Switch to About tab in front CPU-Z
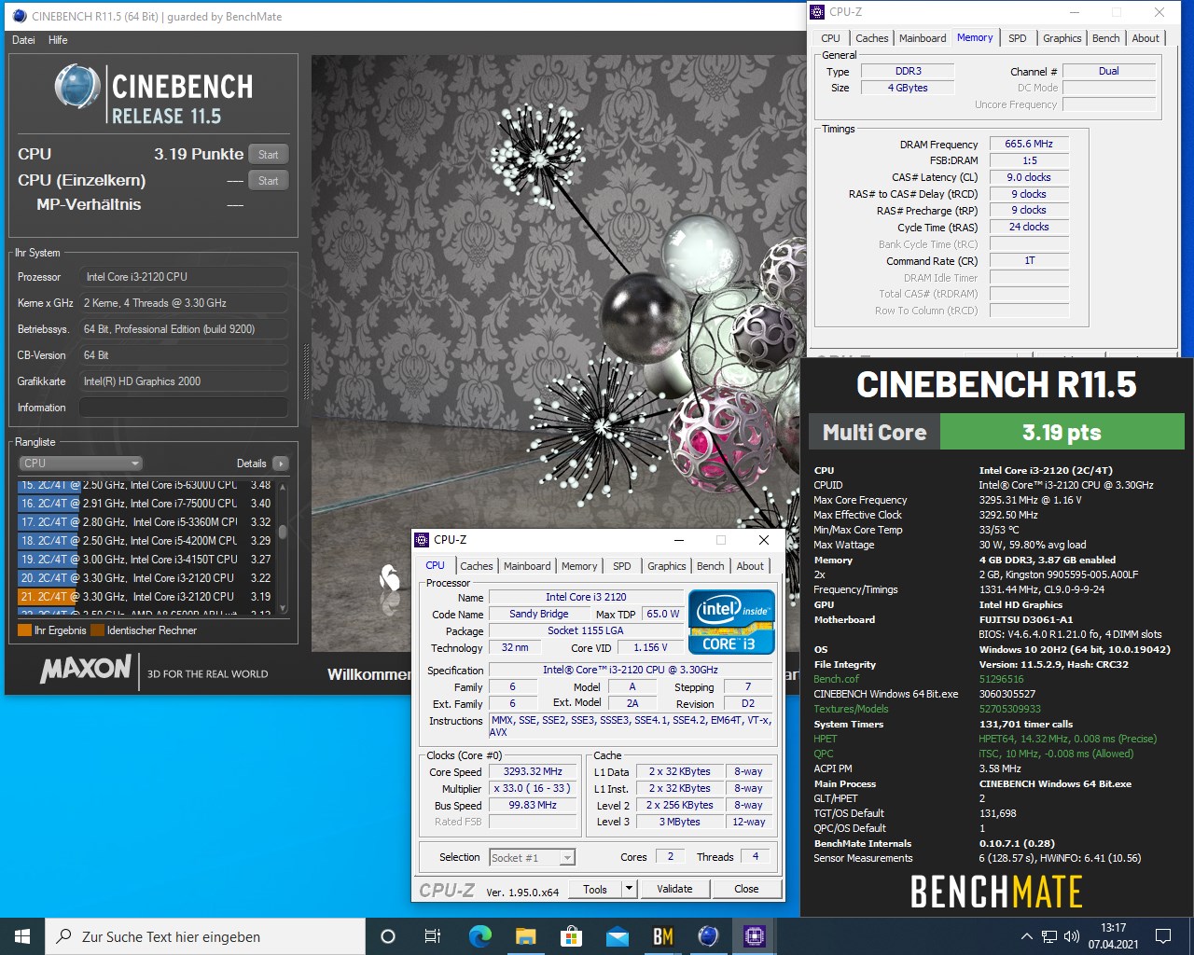 (x=750, y=566)
